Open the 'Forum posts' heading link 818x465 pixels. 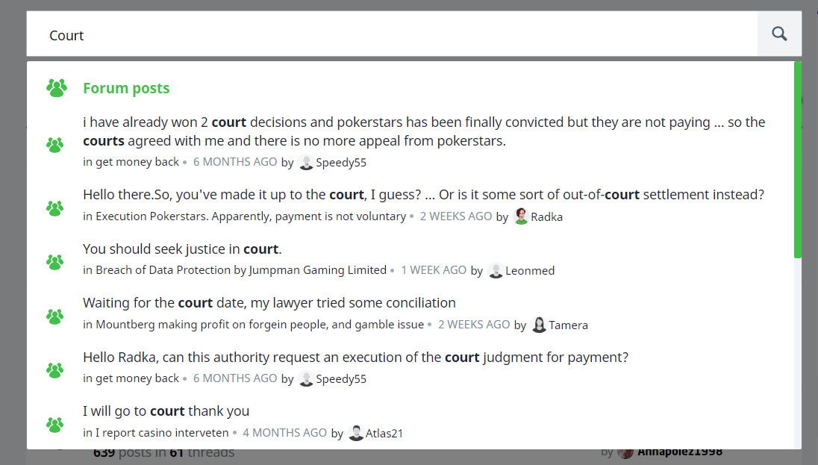click(126, 88)
